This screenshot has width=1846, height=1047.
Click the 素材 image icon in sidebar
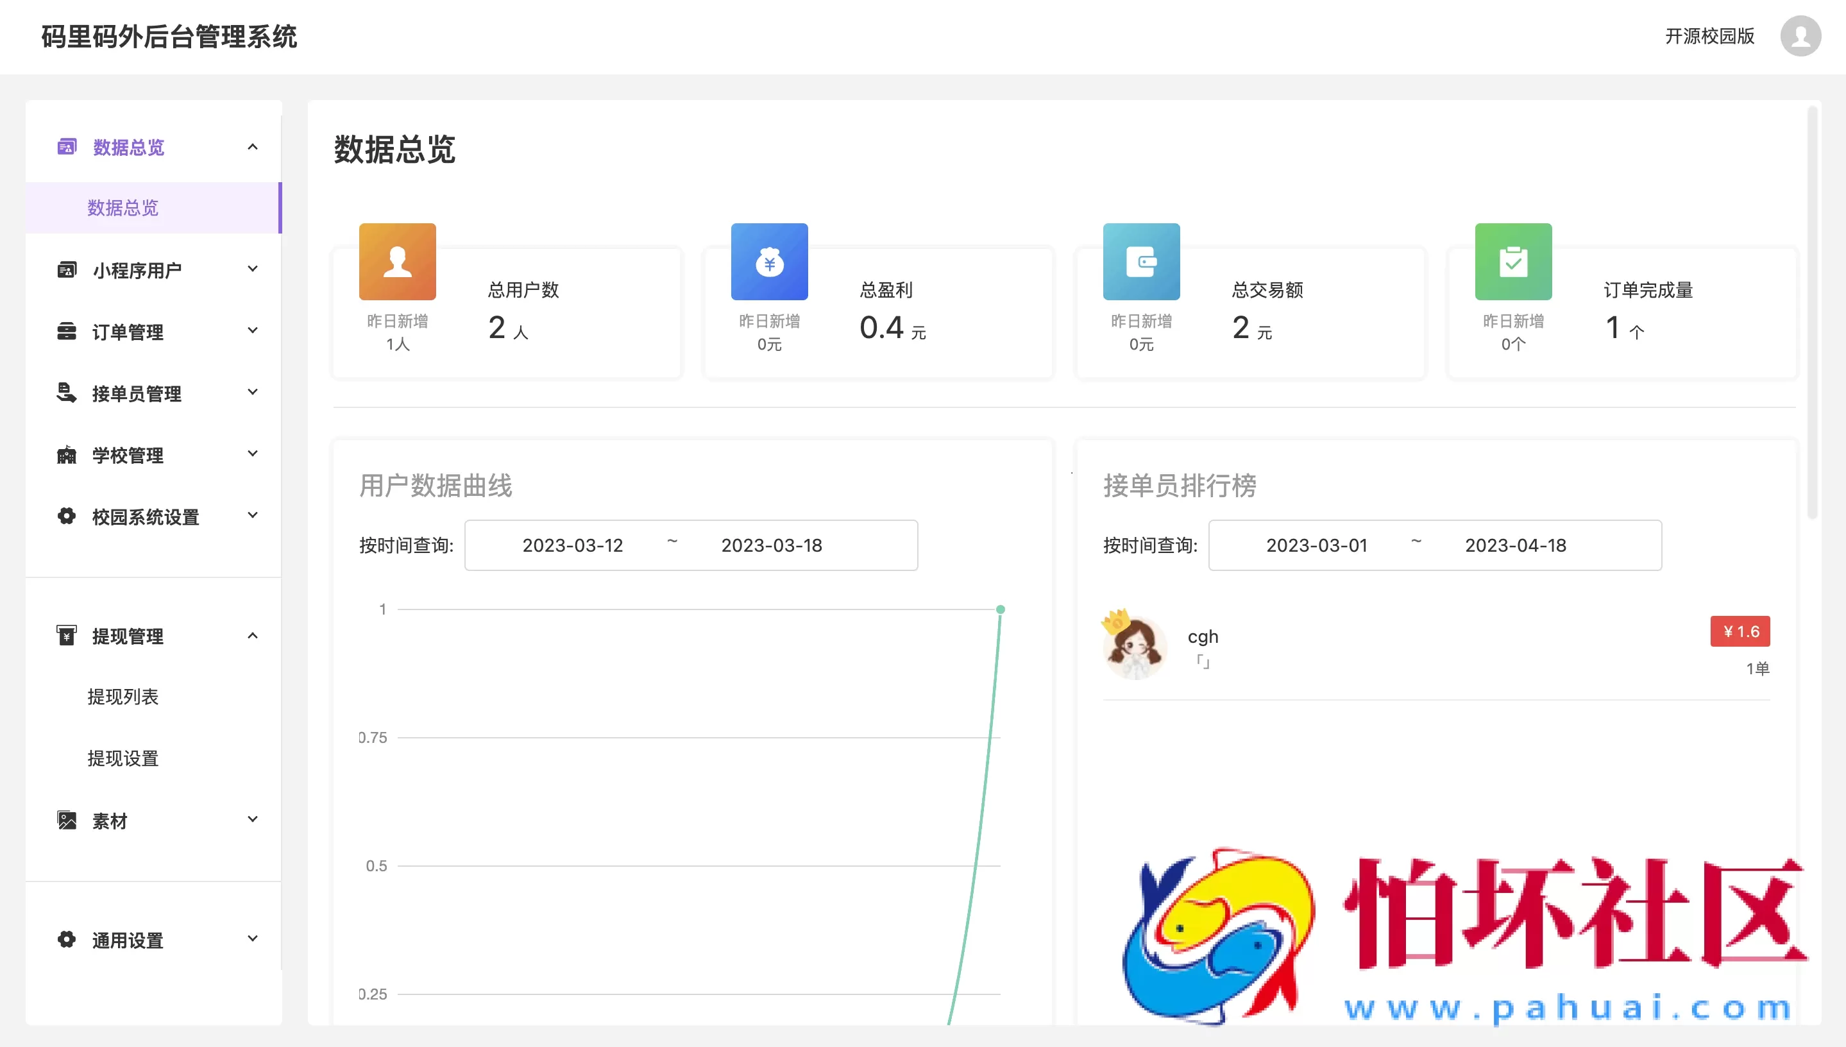66,821
